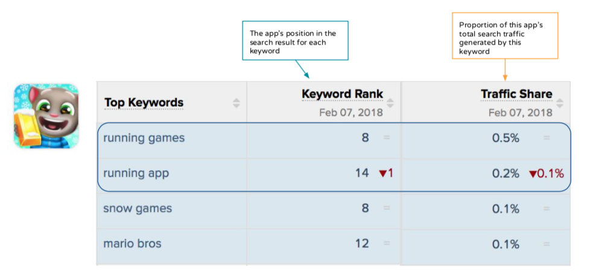Select the Traffic Share column header
The image size is (605, 277).
tap(516, 94)
